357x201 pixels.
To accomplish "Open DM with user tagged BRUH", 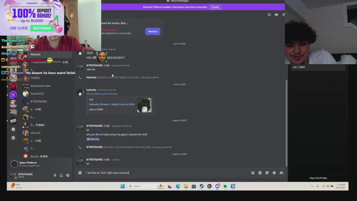I will 47,125.
